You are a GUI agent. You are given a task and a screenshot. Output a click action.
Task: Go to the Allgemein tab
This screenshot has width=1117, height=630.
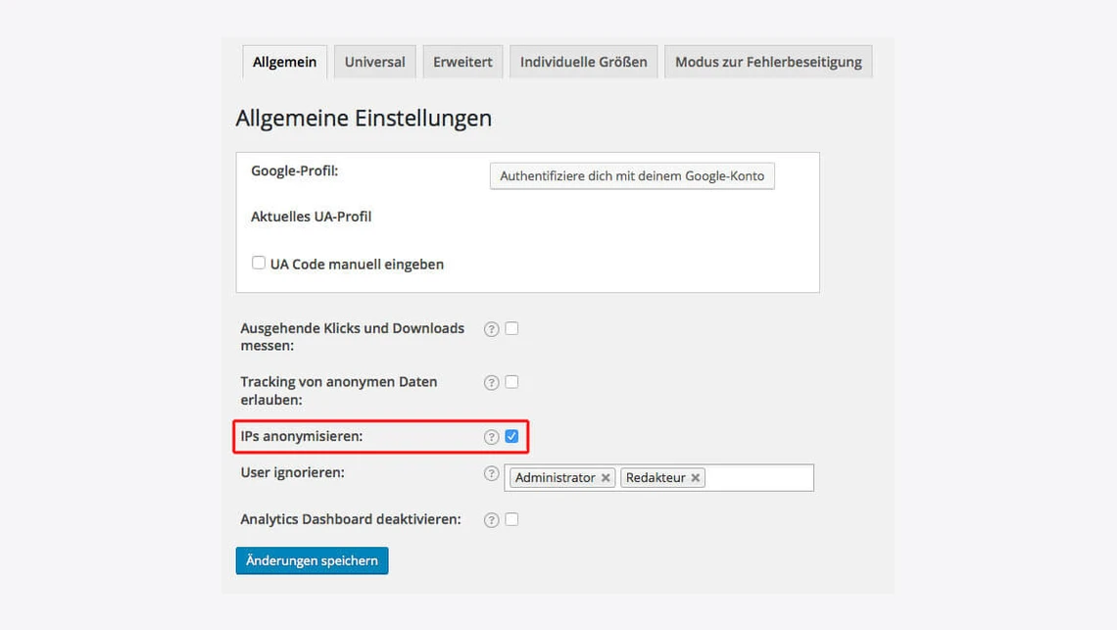[284, 62]
